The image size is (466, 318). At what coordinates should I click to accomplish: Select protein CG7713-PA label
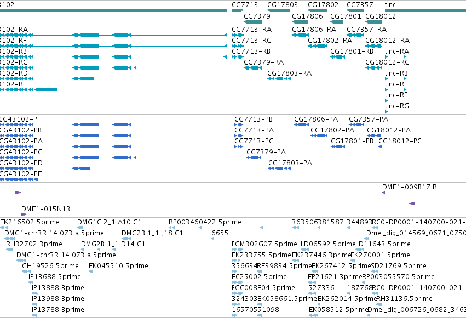(x=254, y=130)
